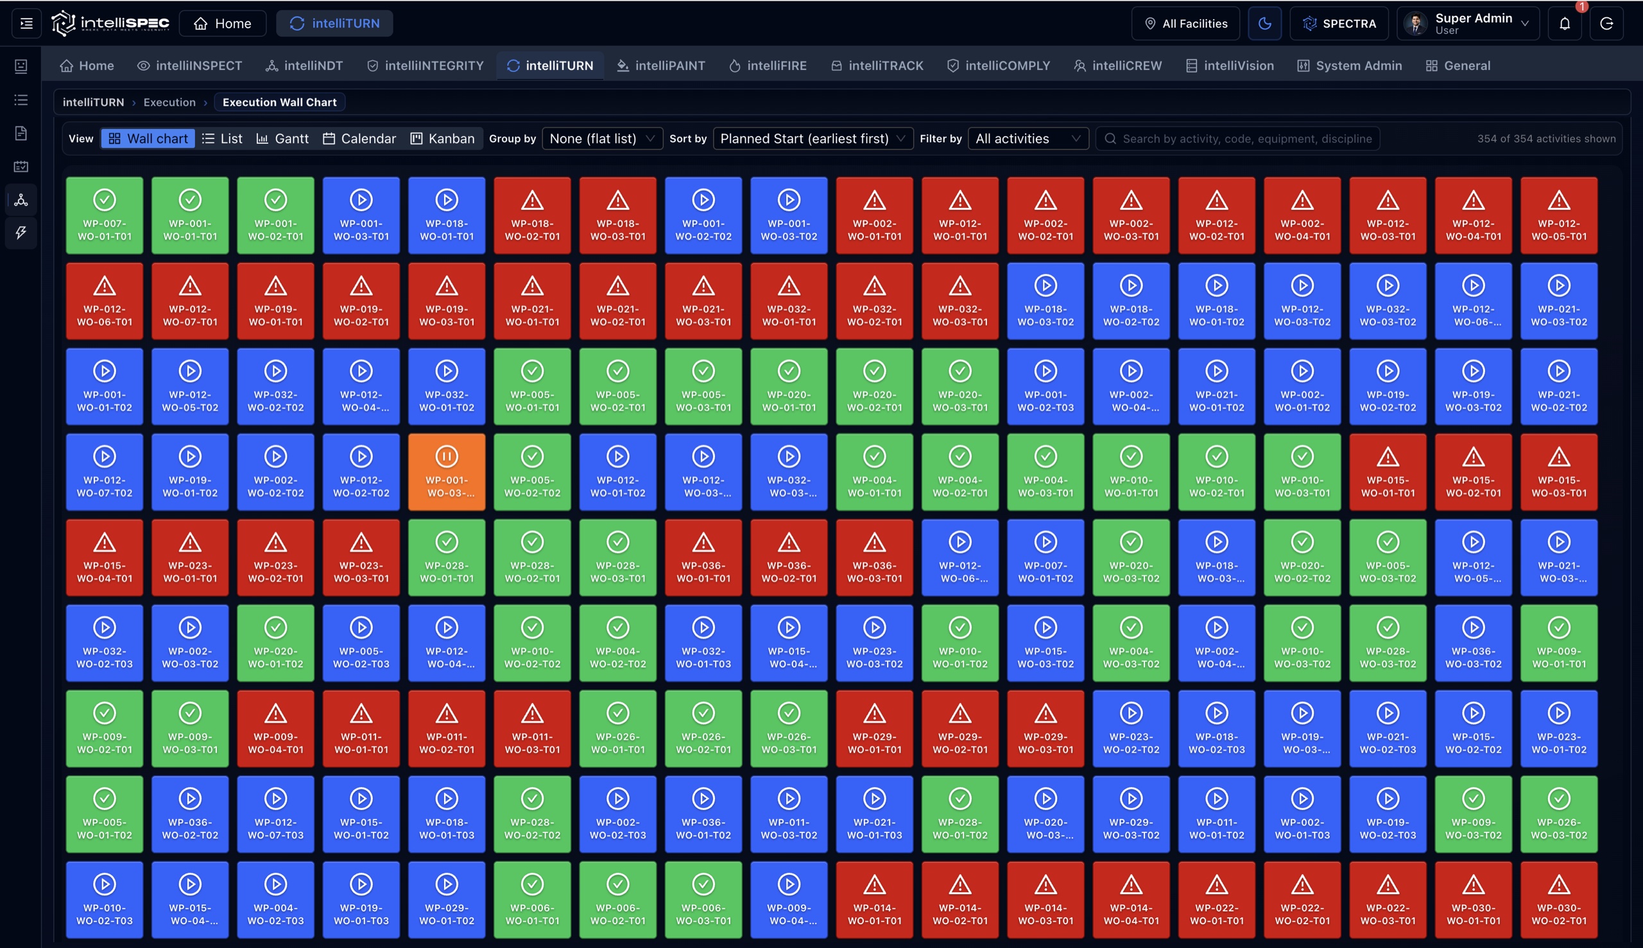Open the Sort by Planned Start dropdown

813,139
